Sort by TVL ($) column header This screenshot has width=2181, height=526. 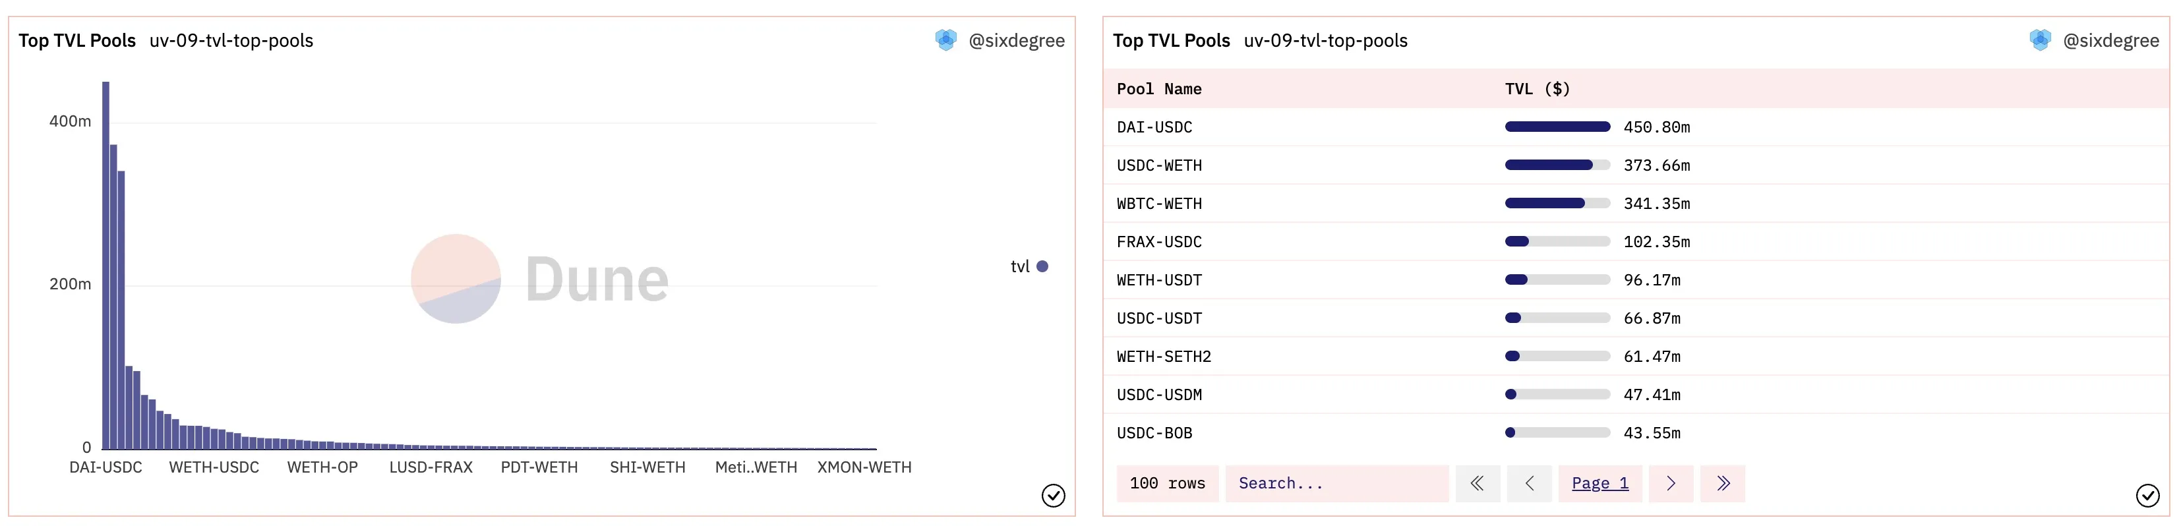coord(1537,89)
